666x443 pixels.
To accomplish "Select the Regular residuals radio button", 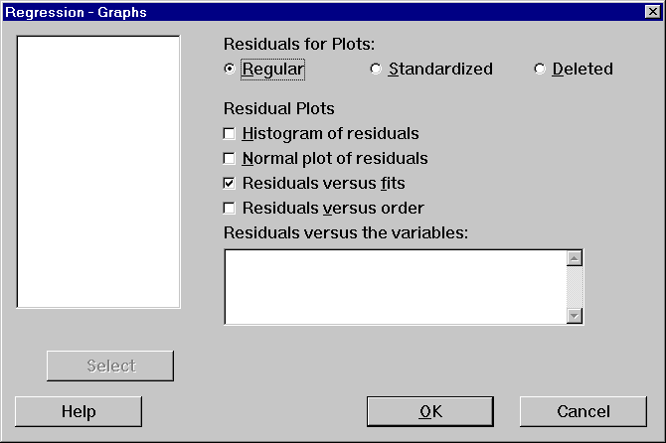I will click(x=230, y=69).
